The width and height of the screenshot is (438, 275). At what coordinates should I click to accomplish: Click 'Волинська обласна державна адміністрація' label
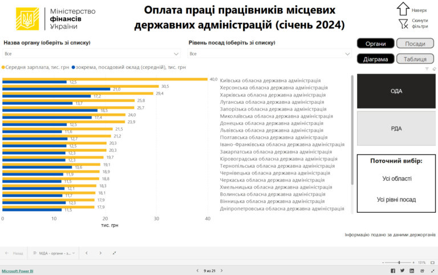coord(273,194)
